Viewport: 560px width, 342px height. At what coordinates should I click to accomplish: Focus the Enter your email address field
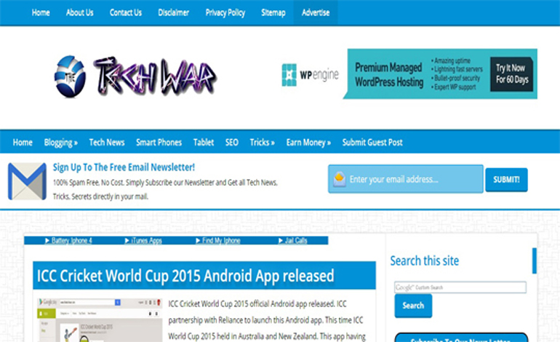[406, 179]
